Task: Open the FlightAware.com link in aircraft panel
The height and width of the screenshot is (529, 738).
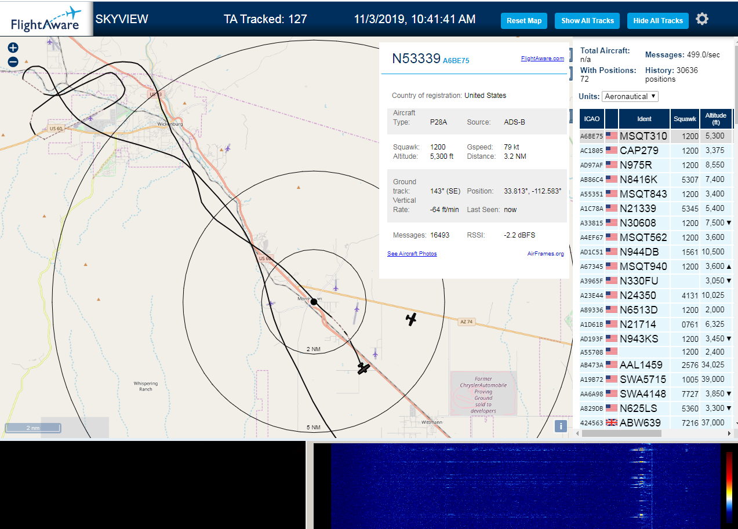Action: [543, 59]
